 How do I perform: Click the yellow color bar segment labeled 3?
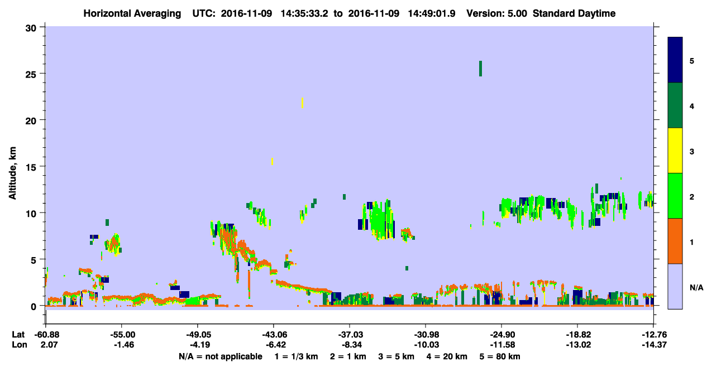pos(675,151)
